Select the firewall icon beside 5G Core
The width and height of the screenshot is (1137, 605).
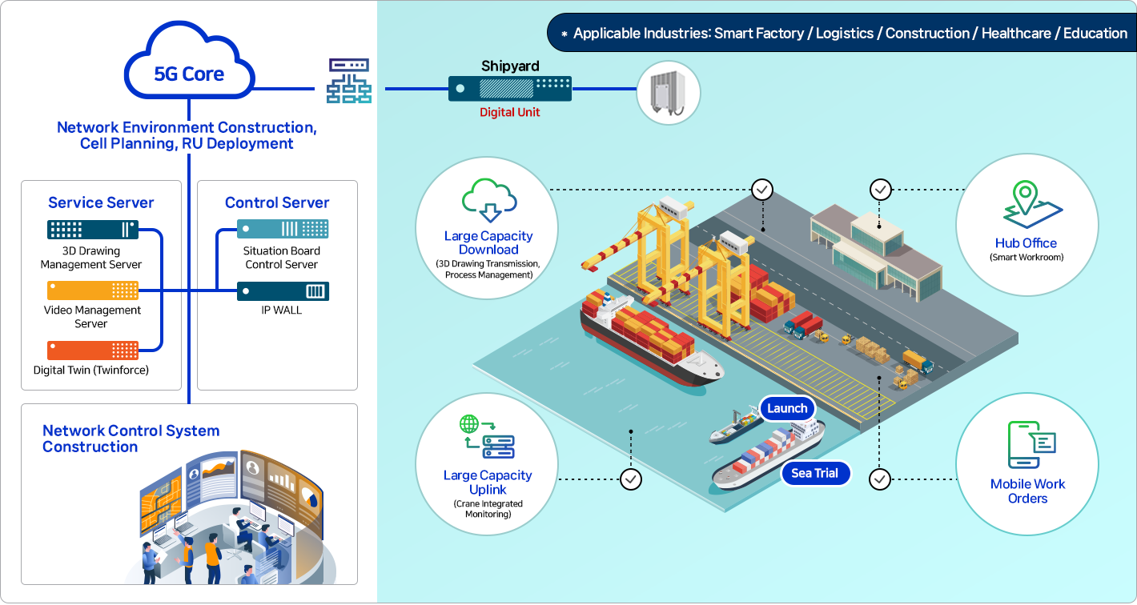coord(349,81)
